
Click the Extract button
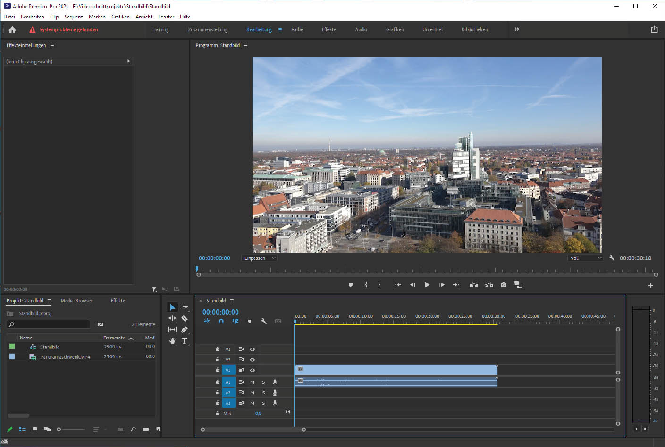488,285
